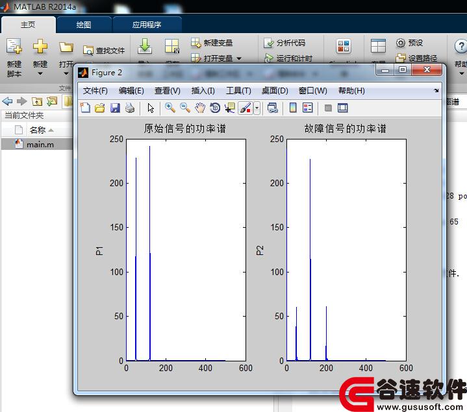
Task: Click the Browse for Folder icon
Action: click(x=52, y=101)
